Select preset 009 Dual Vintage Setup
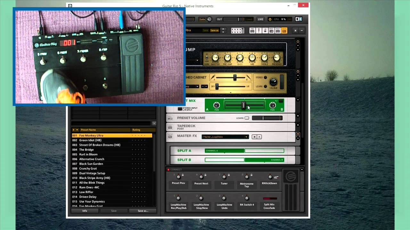The image size is (410, 230). (x=112, y=173)
